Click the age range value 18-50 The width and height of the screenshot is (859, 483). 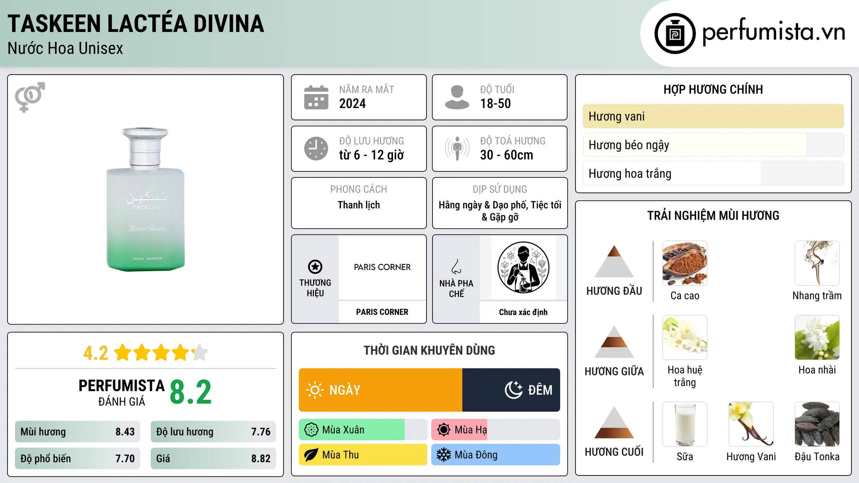click(x=495, y=104)
